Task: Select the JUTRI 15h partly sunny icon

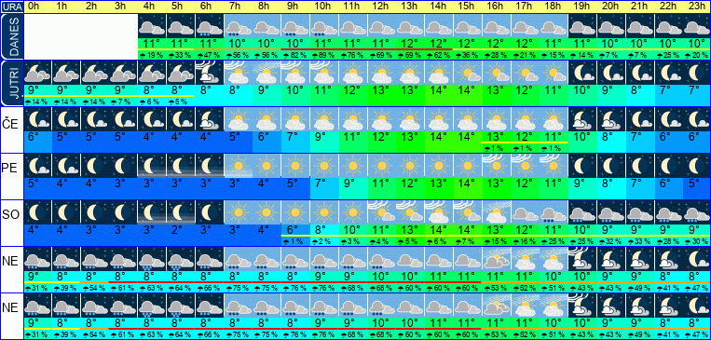Action: [x=468, y=73]
